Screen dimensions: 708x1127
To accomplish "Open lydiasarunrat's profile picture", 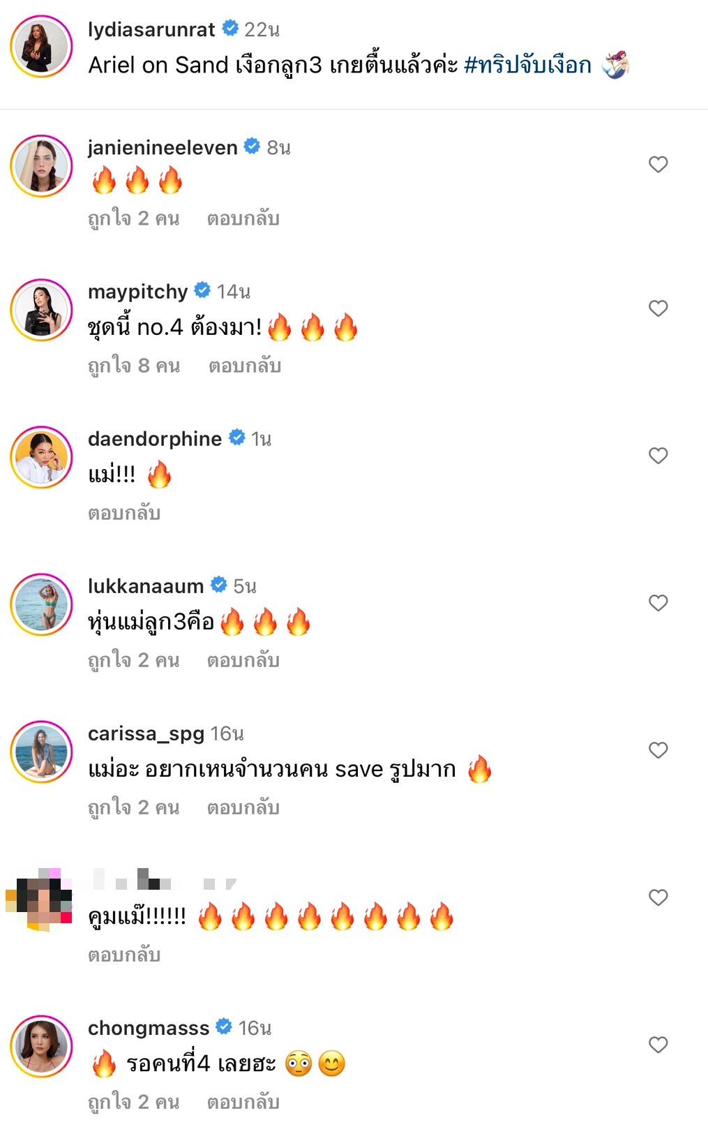I will click(42, 47).
